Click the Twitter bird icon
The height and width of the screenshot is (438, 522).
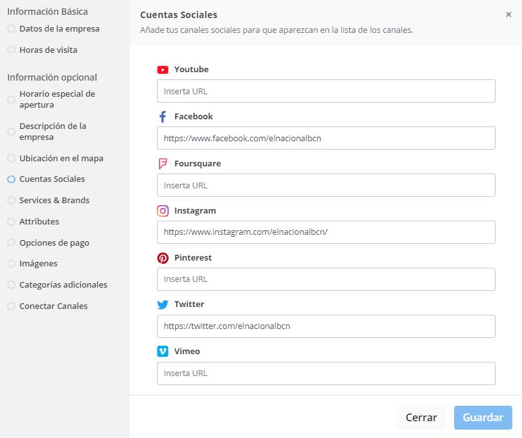tap(163, 304)
